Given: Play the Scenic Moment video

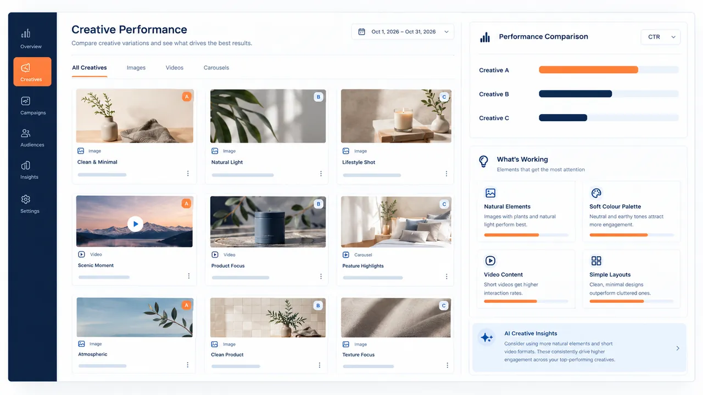Looking at the screenshot, I should [x=135, y=223].
